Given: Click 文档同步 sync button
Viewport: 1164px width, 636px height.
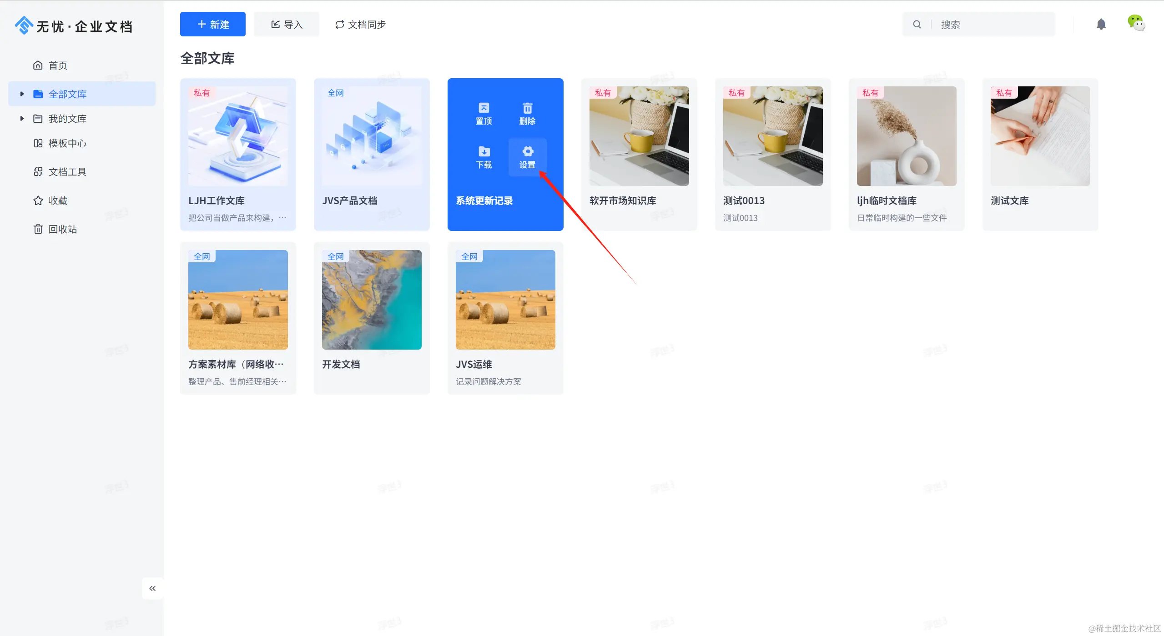Looking at the screenshot, I should click(x=360, y=25).
